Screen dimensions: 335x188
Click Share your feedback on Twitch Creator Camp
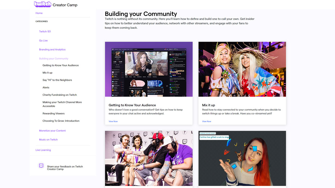pos(65,168)
